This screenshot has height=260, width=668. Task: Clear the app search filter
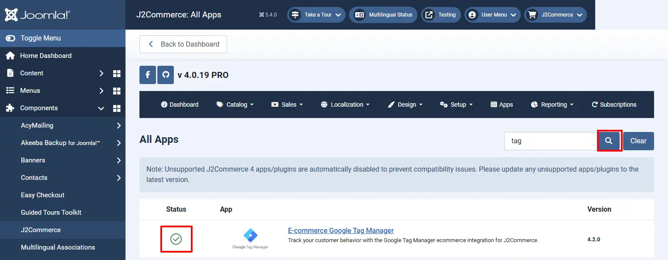(x=638, y=141)
